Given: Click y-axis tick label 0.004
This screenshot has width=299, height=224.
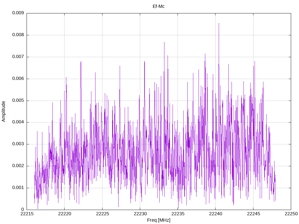Looking at the screenshot, I should coord(18,122).
